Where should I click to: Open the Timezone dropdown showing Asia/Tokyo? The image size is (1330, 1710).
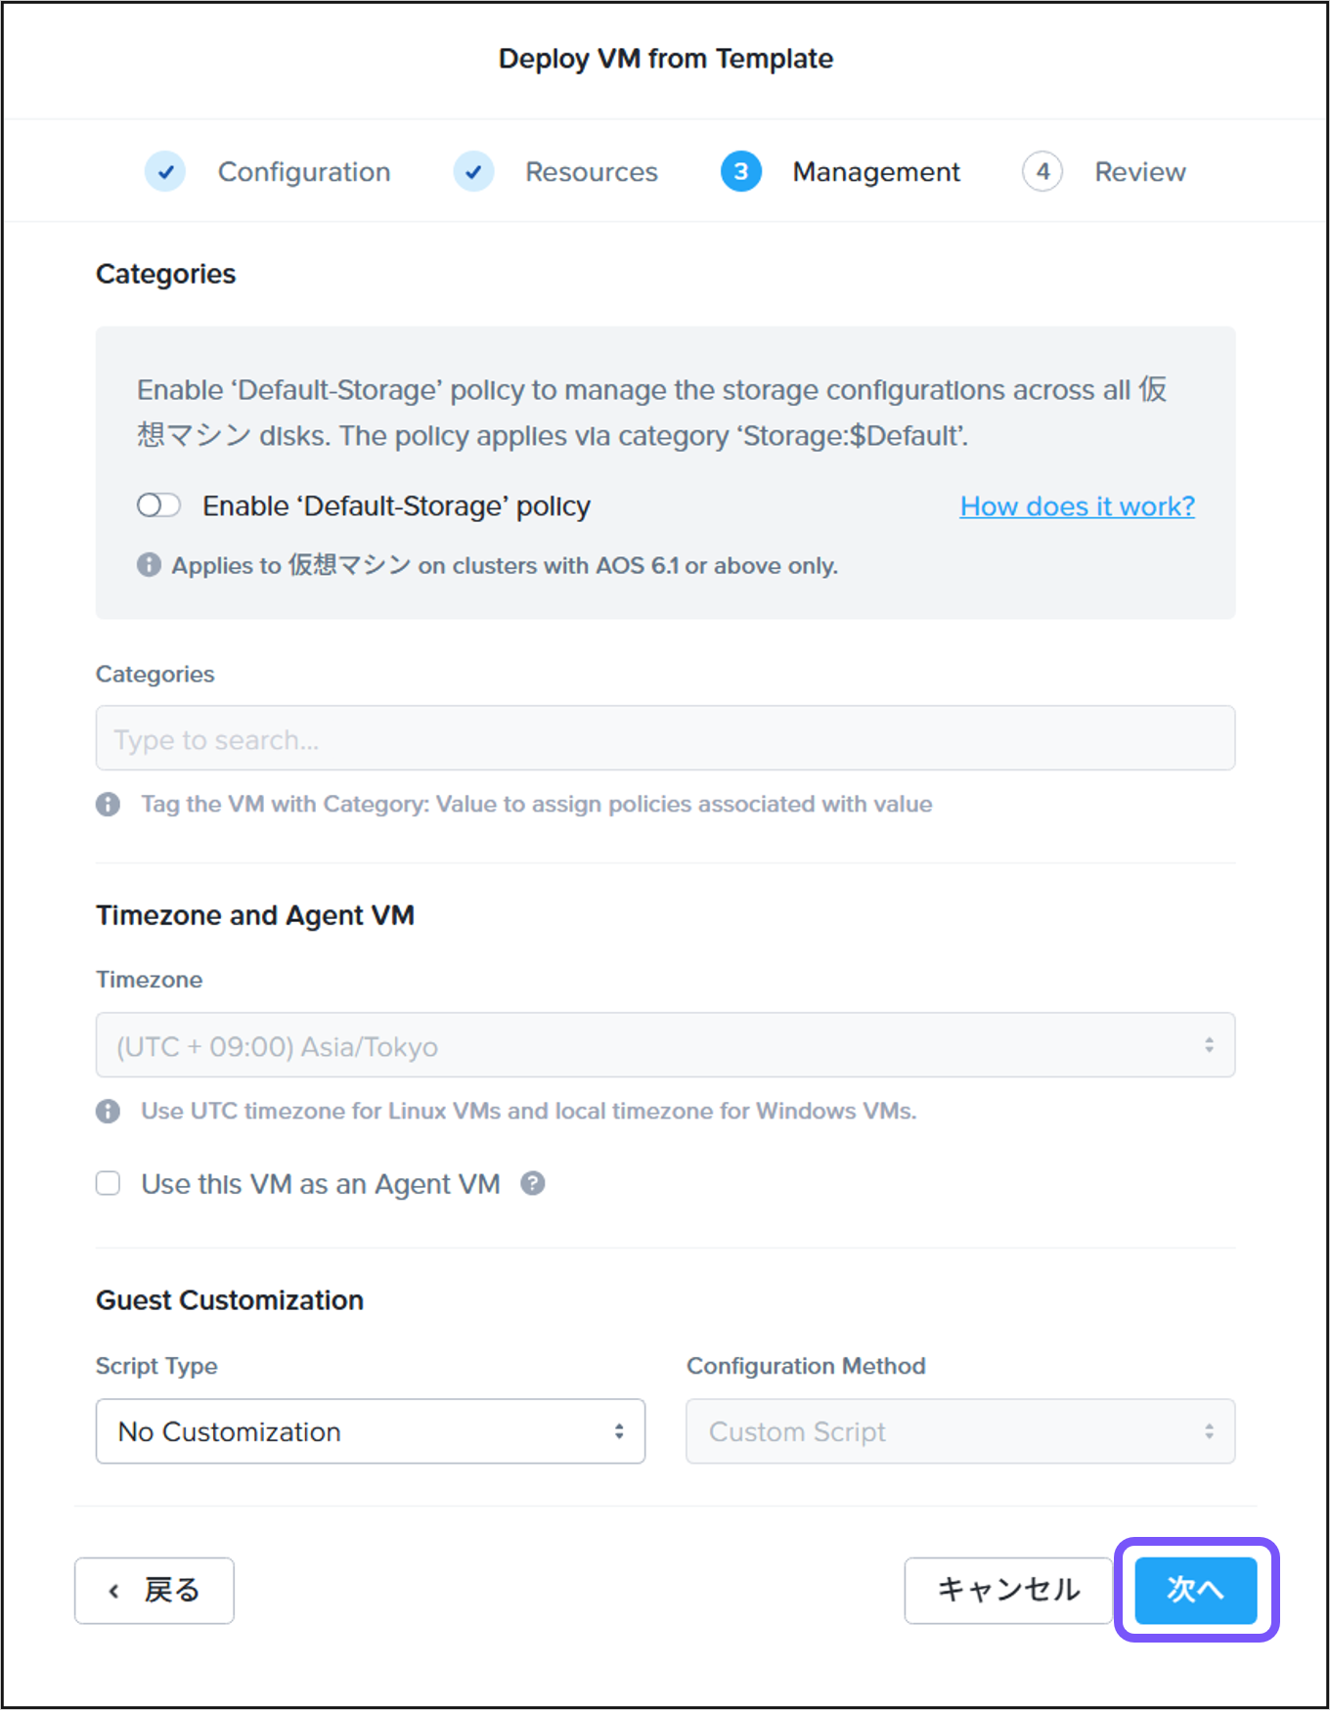coord(665,1045)
